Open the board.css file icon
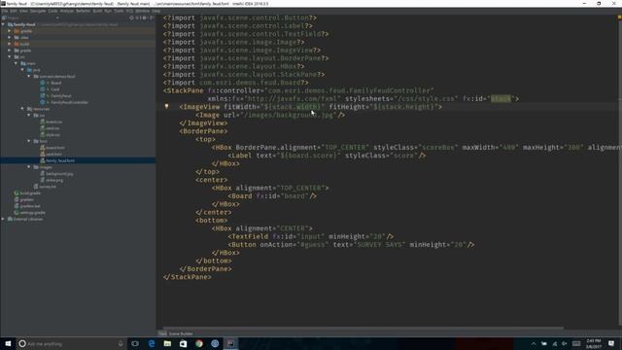 click(x=43, y=122)
